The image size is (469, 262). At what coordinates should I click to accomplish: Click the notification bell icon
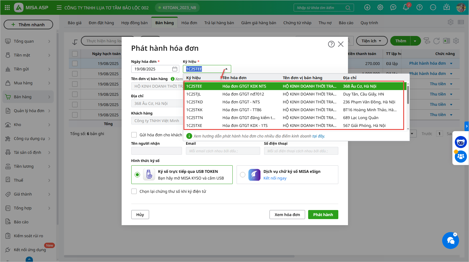pyautogui.click(x=406, y=8)
